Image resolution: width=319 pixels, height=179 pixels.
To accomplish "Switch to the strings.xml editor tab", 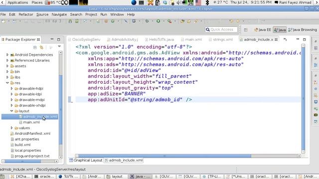I will tap(221, 40).
